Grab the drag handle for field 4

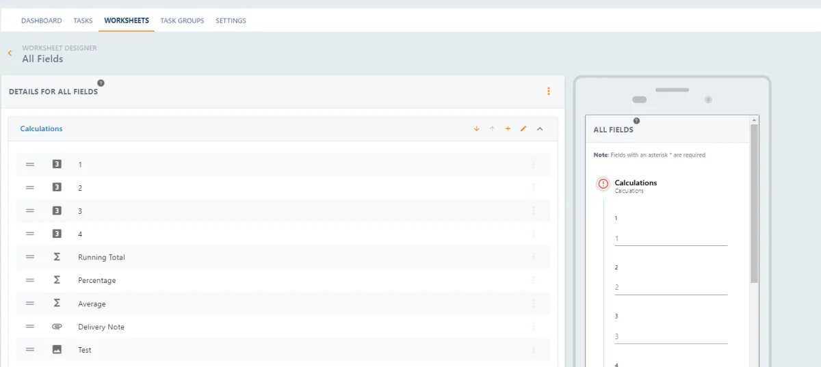(30, 234)
